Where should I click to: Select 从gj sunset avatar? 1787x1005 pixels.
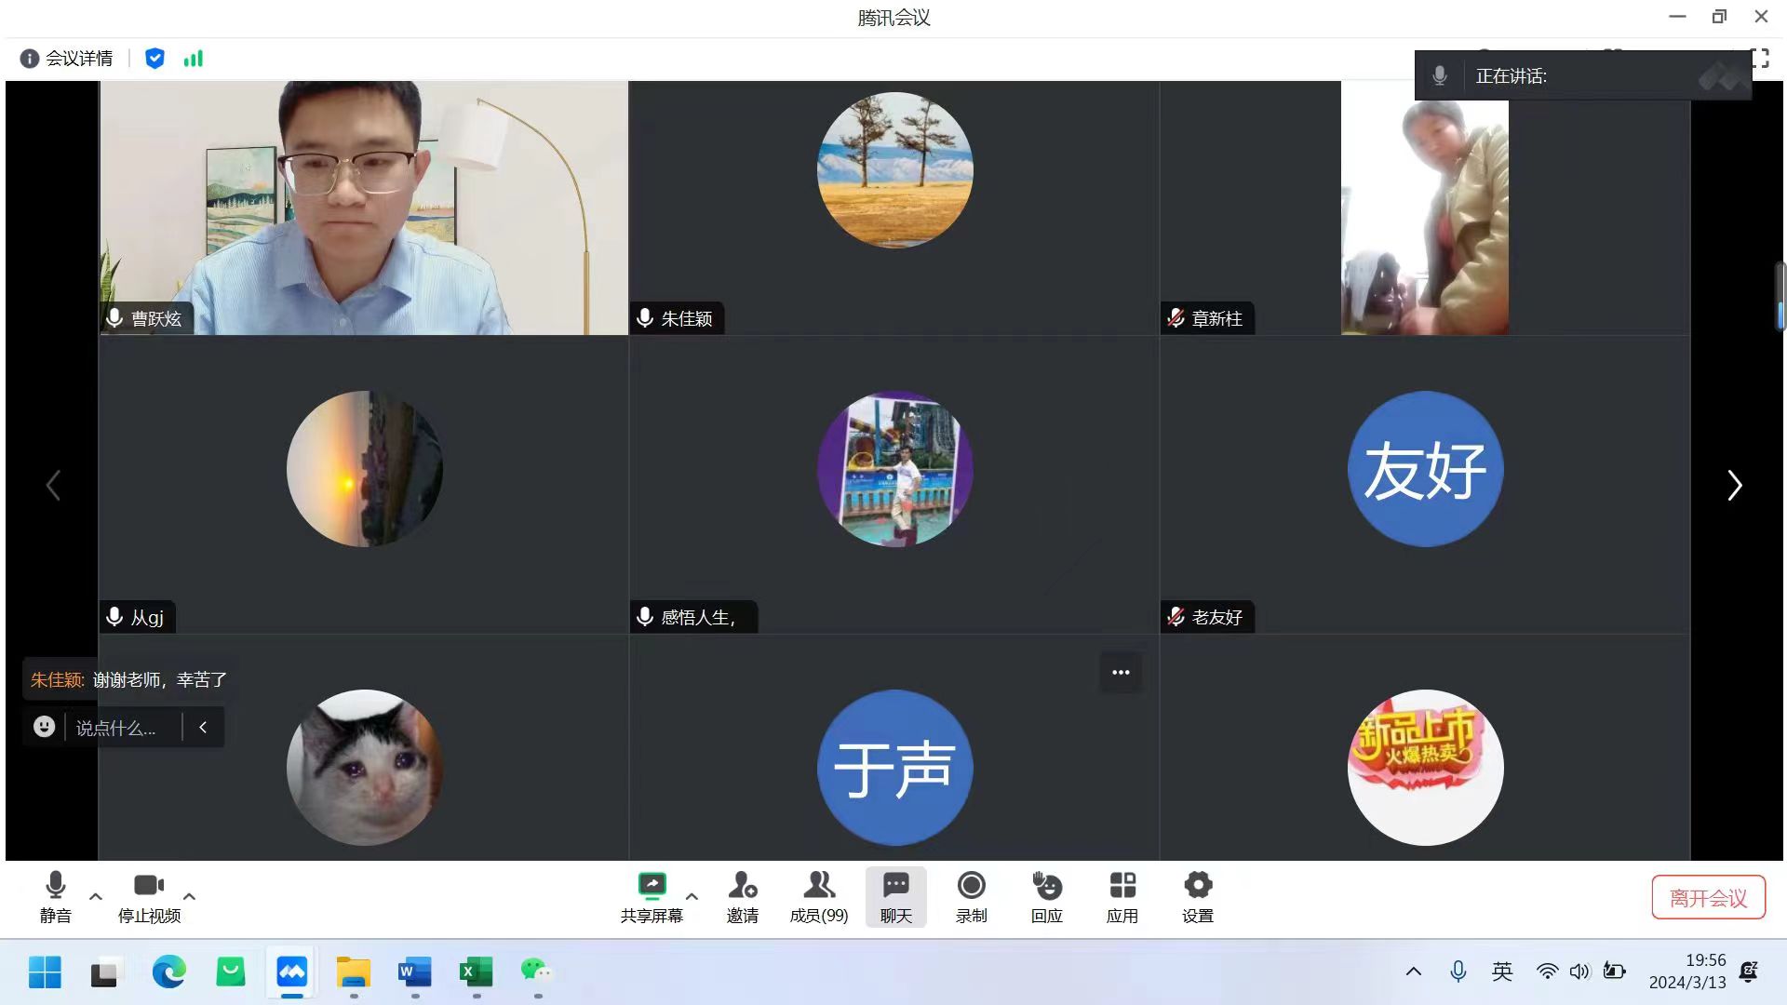coord(364,468)
